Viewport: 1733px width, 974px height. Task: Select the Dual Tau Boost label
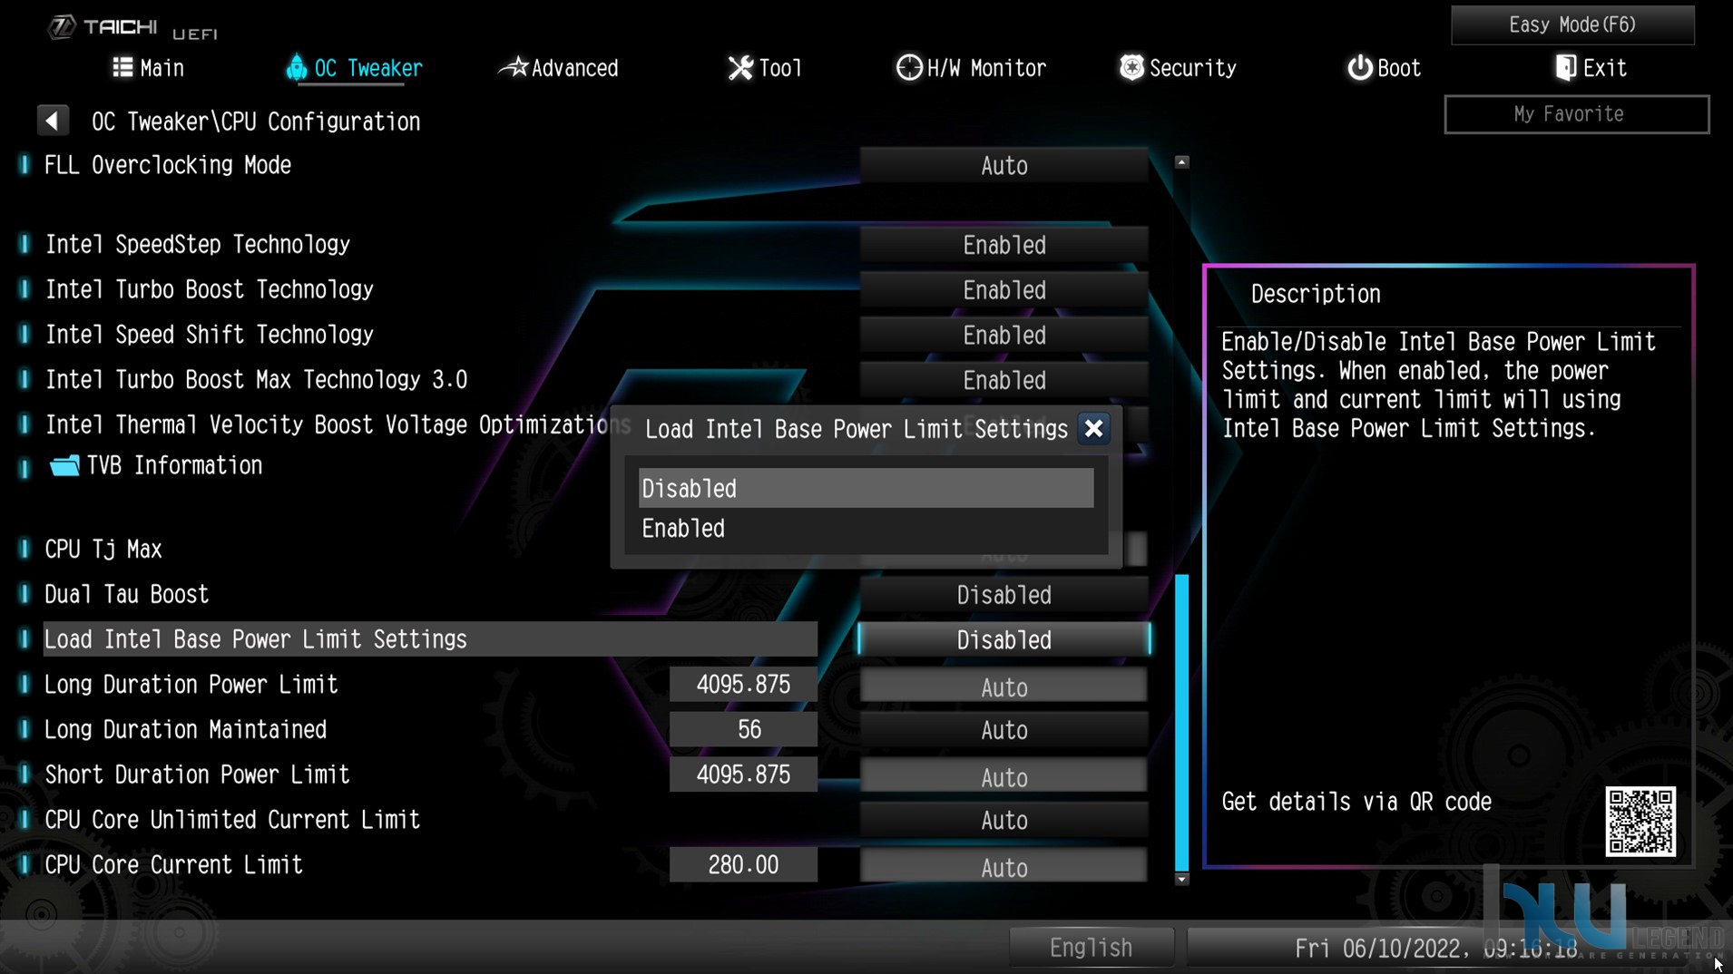tap(127, 595)
